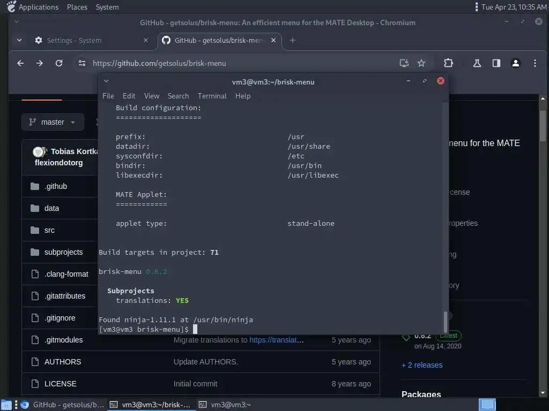Open the System menu in top panel
The width and height of the screenshot is (549, 411).
coord(107,7)
